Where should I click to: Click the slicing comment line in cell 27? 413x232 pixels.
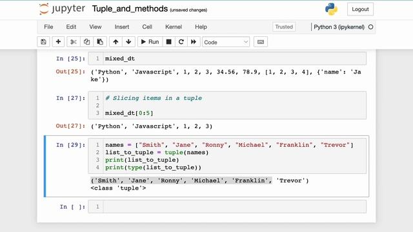[154, 98]
